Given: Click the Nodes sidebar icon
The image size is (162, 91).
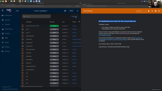Looking at the screenshot, I should [x=3, y=42].
